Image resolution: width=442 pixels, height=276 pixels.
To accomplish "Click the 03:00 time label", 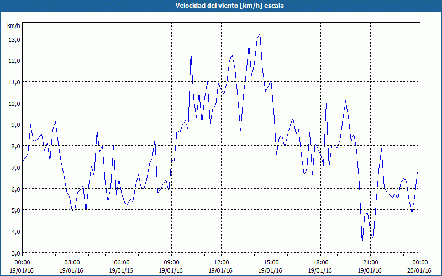I will [x=72, y=263].
